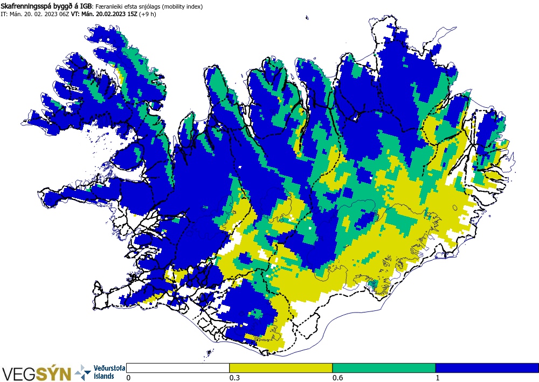
Task: Click the legend label '0.3'
Action: (234, 378)
